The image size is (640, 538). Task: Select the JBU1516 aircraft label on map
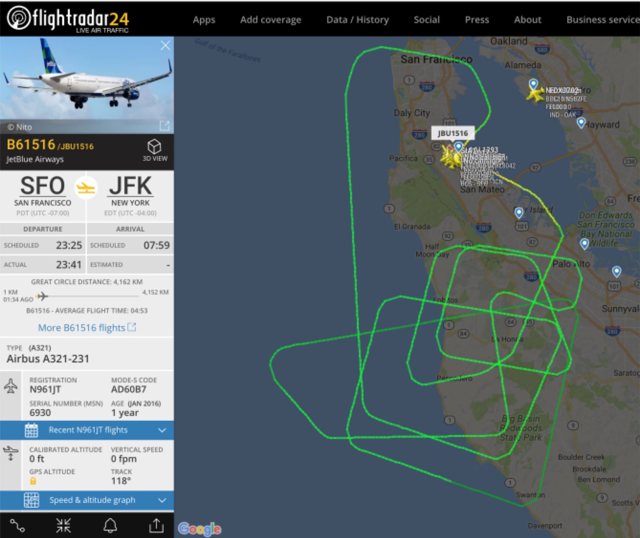[452, 133]
